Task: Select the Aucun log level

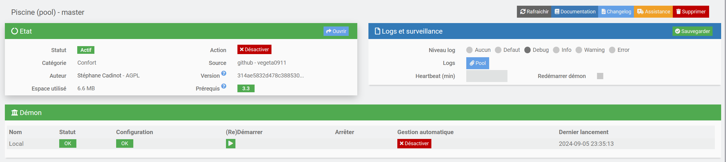Action: pyautogui.click(x=469, y=50)
